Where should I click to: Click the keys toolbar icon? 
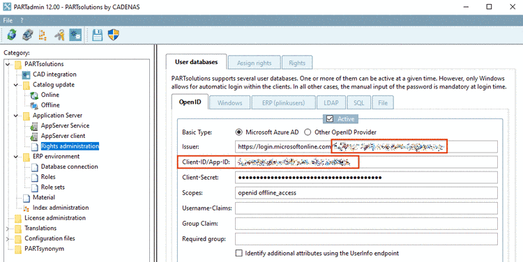[x=59, y=35]
